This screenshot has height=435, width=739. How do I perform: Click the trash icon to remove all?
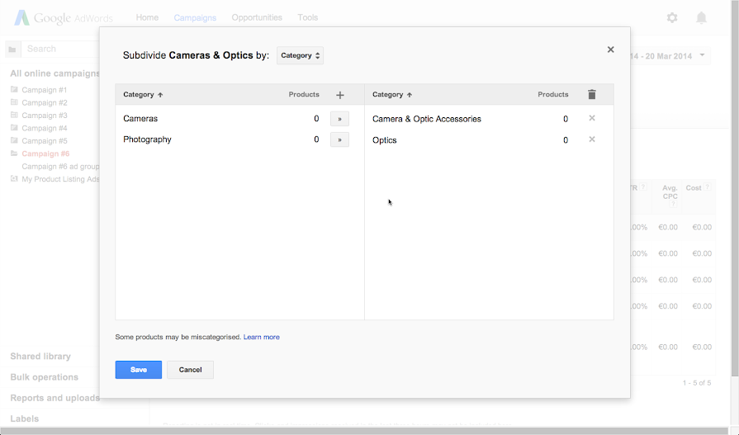591,95
